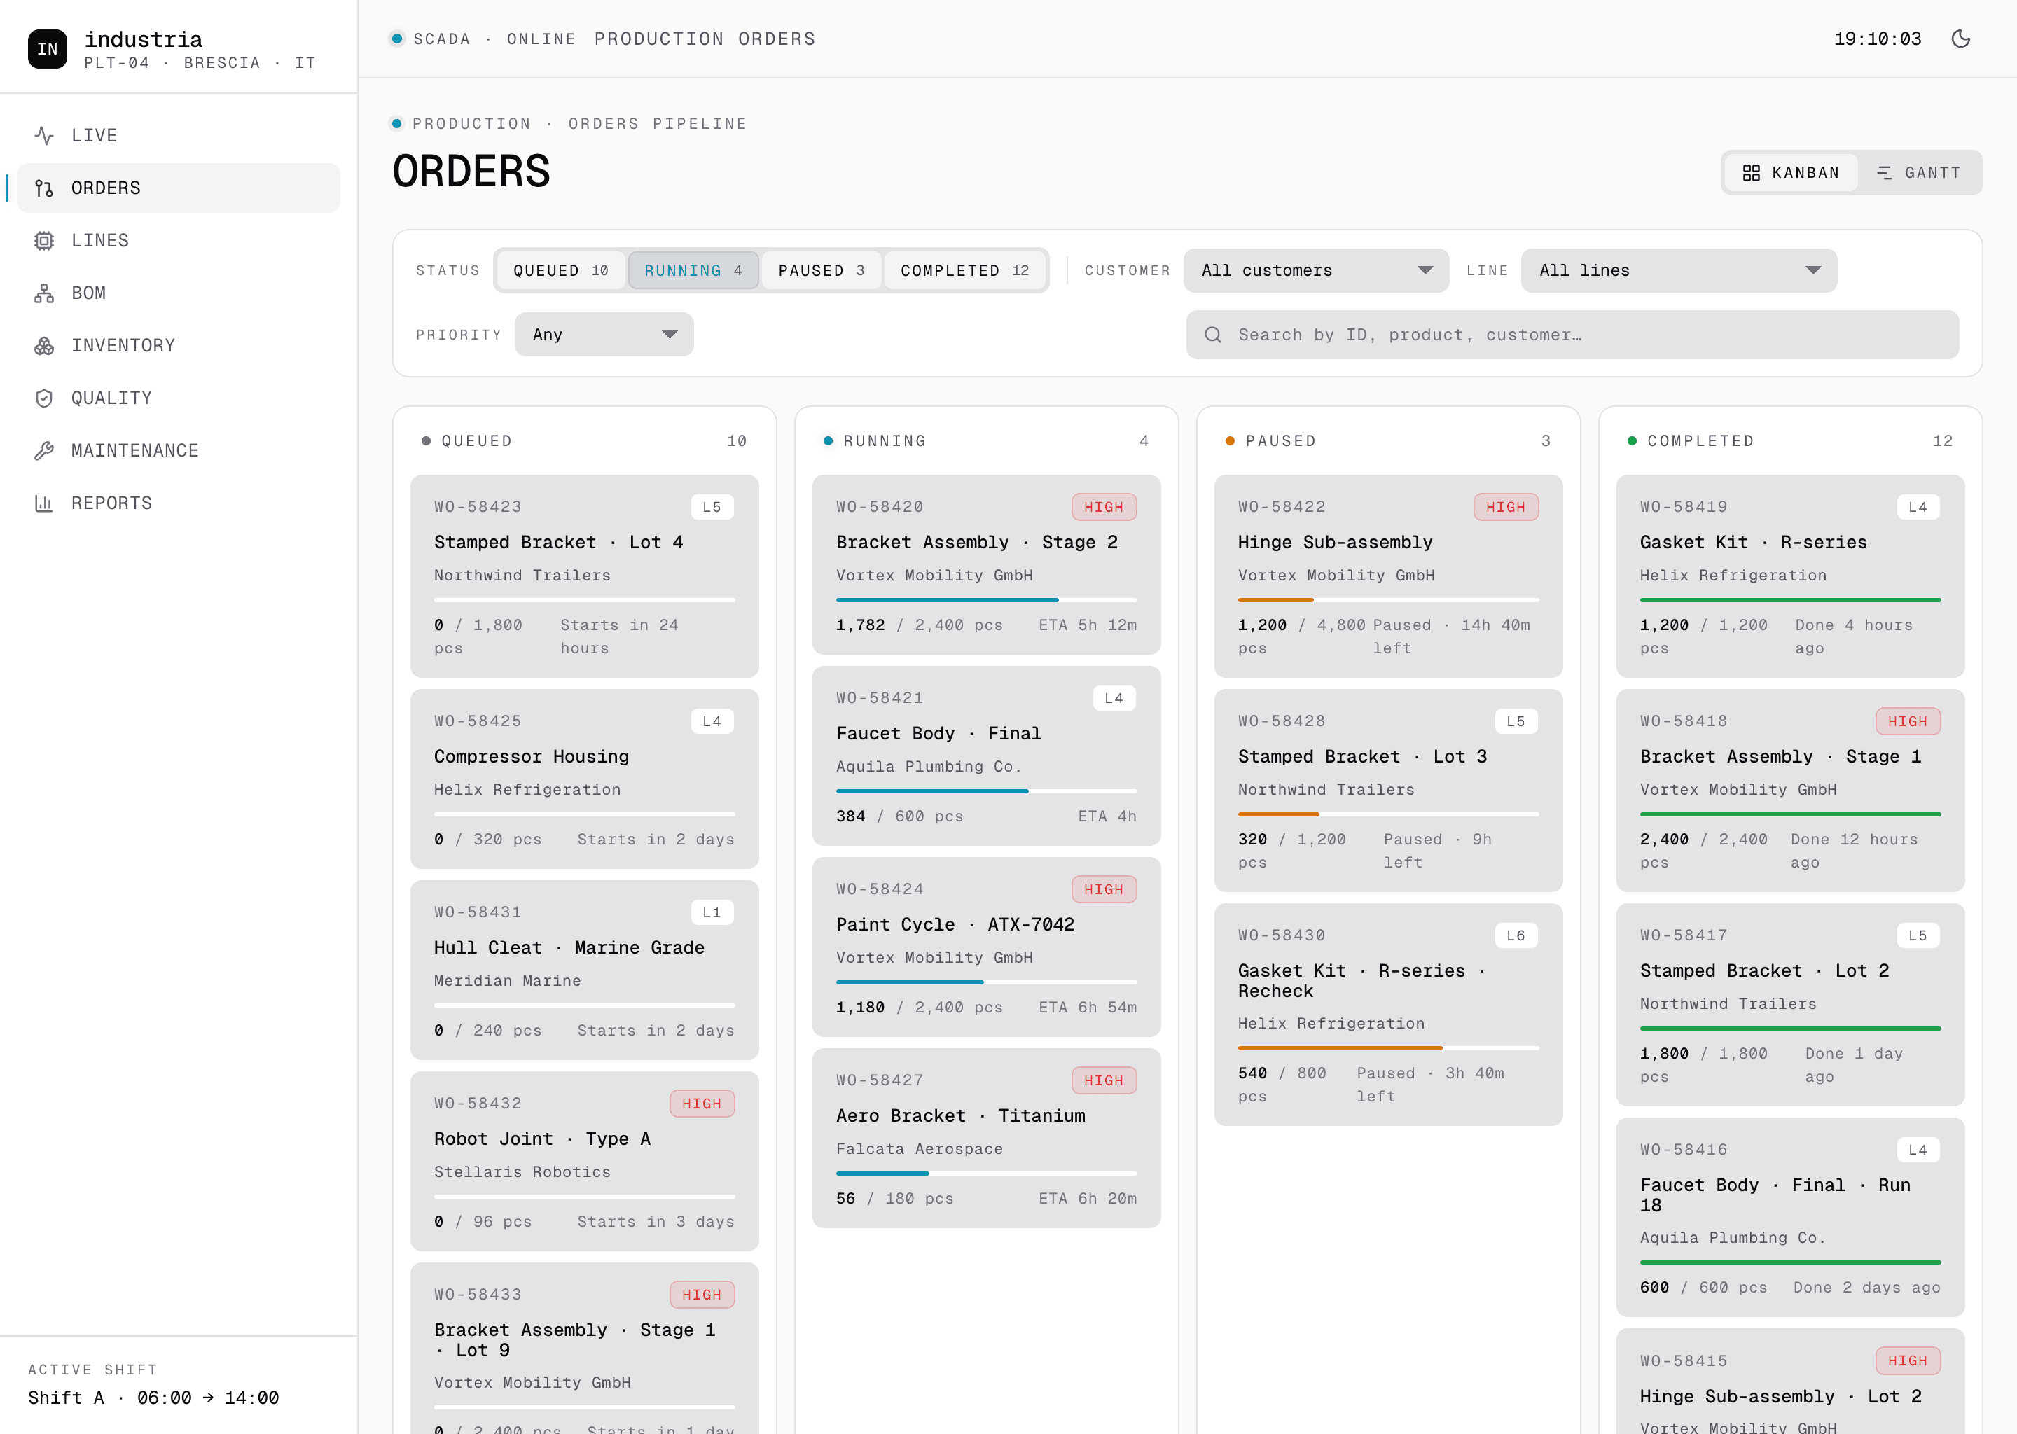The image size is (2017, 1434).
Task: Click the Production · Orders Pipeline breadcrumb
Action: (579, 124)
